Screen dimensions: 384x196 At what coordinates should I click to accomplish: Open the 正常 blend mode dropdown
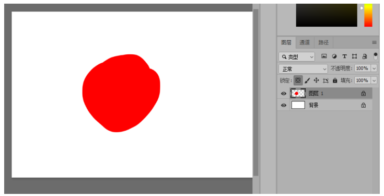pyautogui.click(x=303, y=69)
